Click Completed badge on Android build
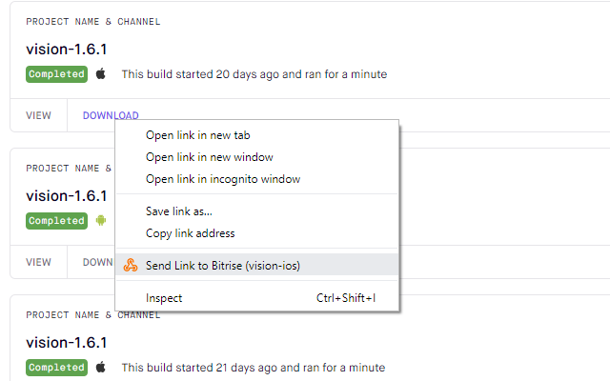 pos(57,220)
